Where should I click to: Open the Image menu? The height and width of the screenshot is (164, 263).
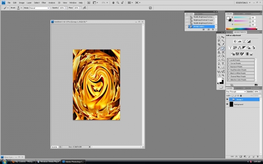point(21,3)
